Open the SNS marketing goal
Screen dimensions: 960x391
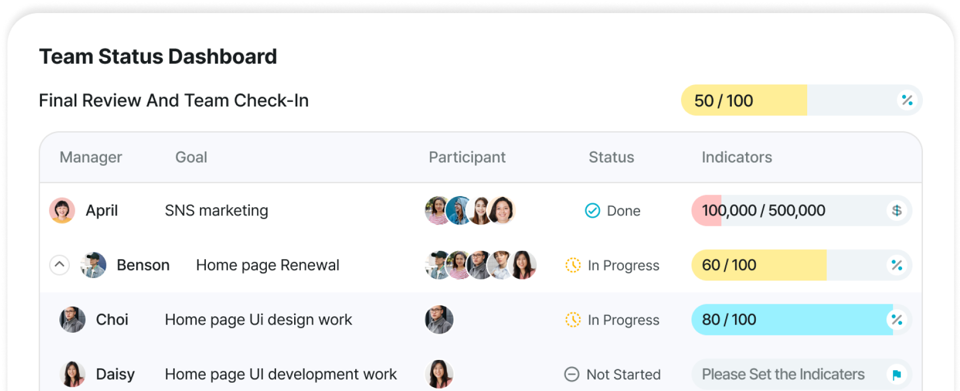click(x=216, y=210)
